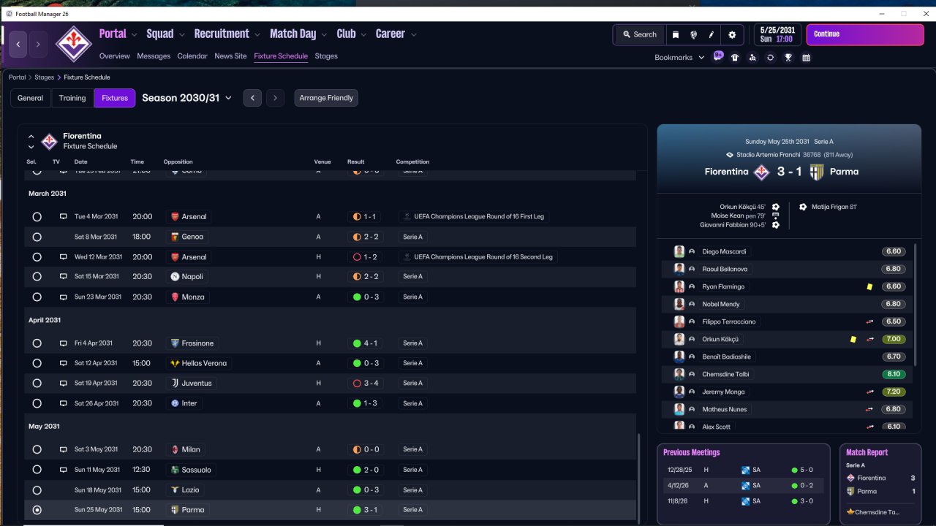Go to the previous season with the left arrow
The height and width of the screenshot is (526, 936).
coord(252,98)
